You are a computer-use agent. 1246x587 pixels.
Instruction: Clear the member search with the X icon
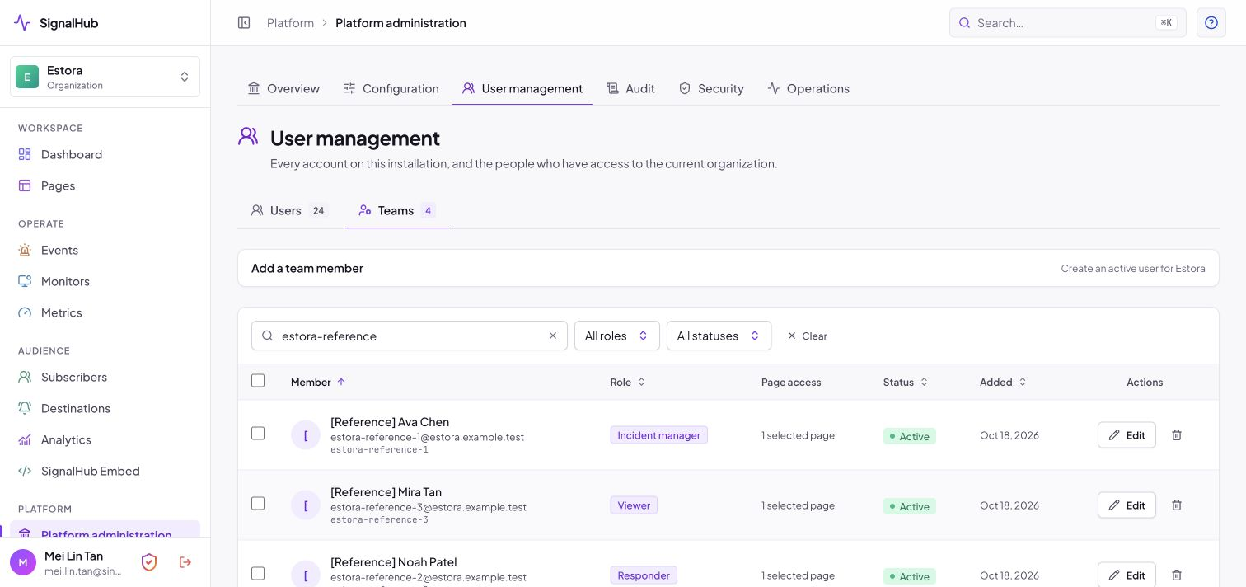click(553, 336)
